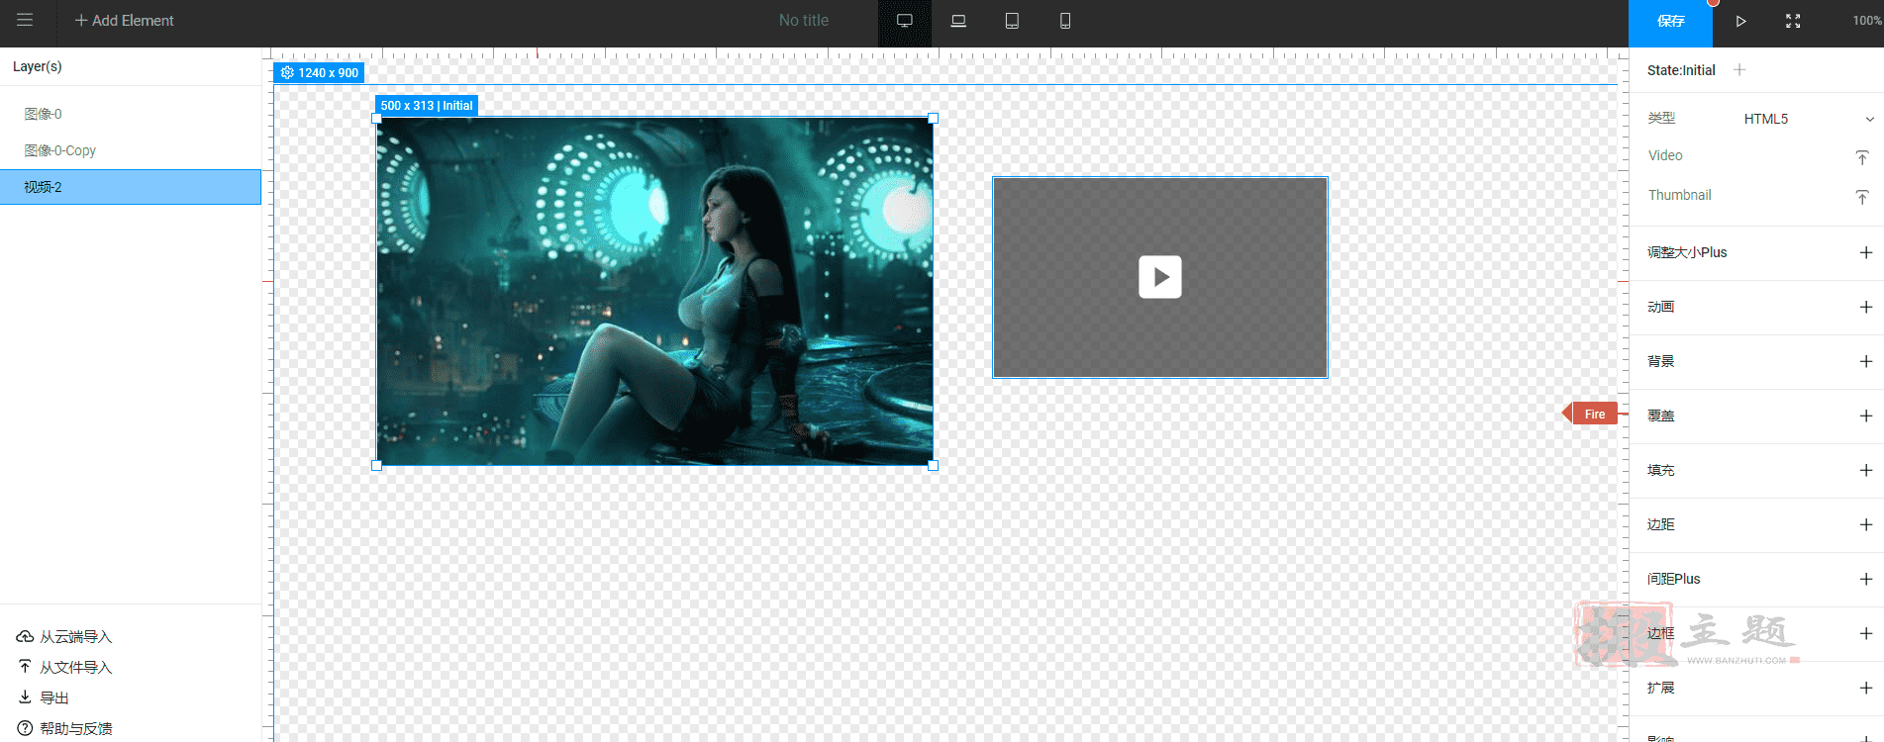
Task: Switch to desktop device preview
Action: pos(904,21)
